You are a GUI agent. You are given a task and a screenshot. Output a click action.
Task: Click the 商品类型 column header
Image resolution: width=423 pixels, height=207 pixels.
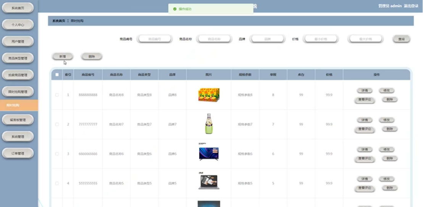coord(144,75)
